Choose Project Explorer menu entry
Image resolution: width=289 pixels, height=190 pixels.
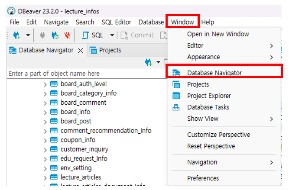224,96
